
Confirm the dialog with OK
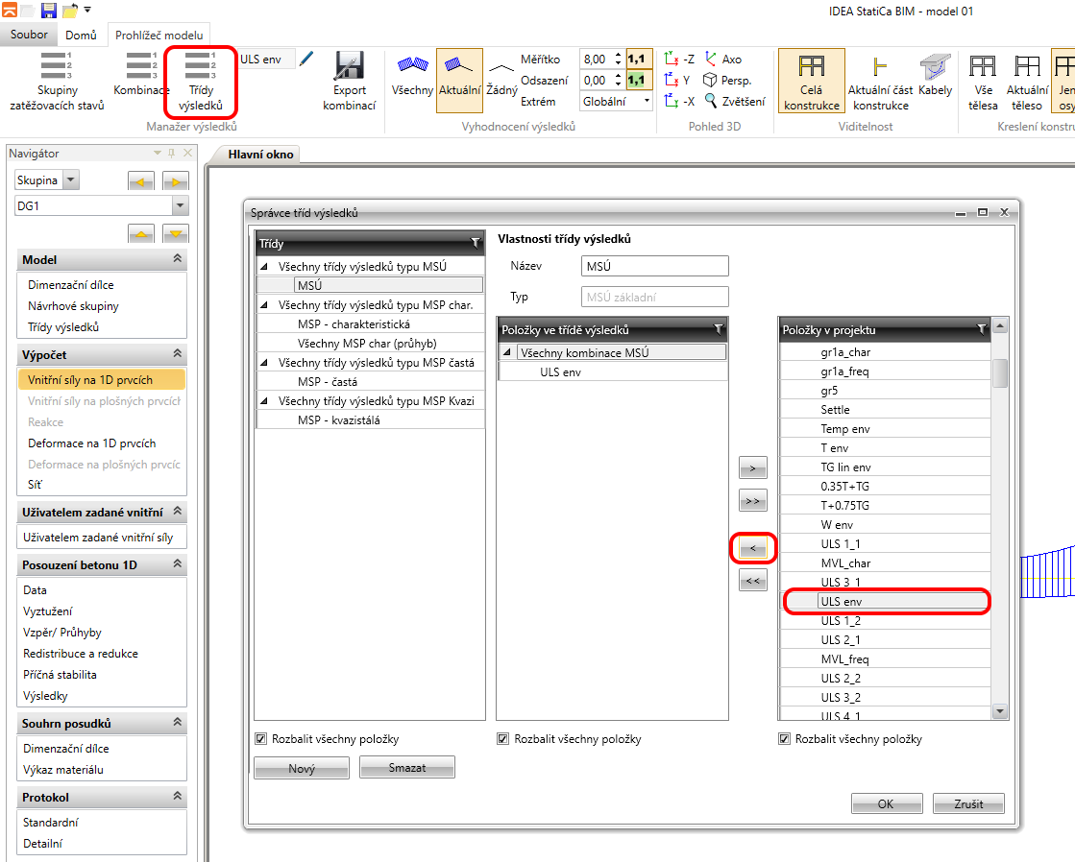(x=886, y=804)
